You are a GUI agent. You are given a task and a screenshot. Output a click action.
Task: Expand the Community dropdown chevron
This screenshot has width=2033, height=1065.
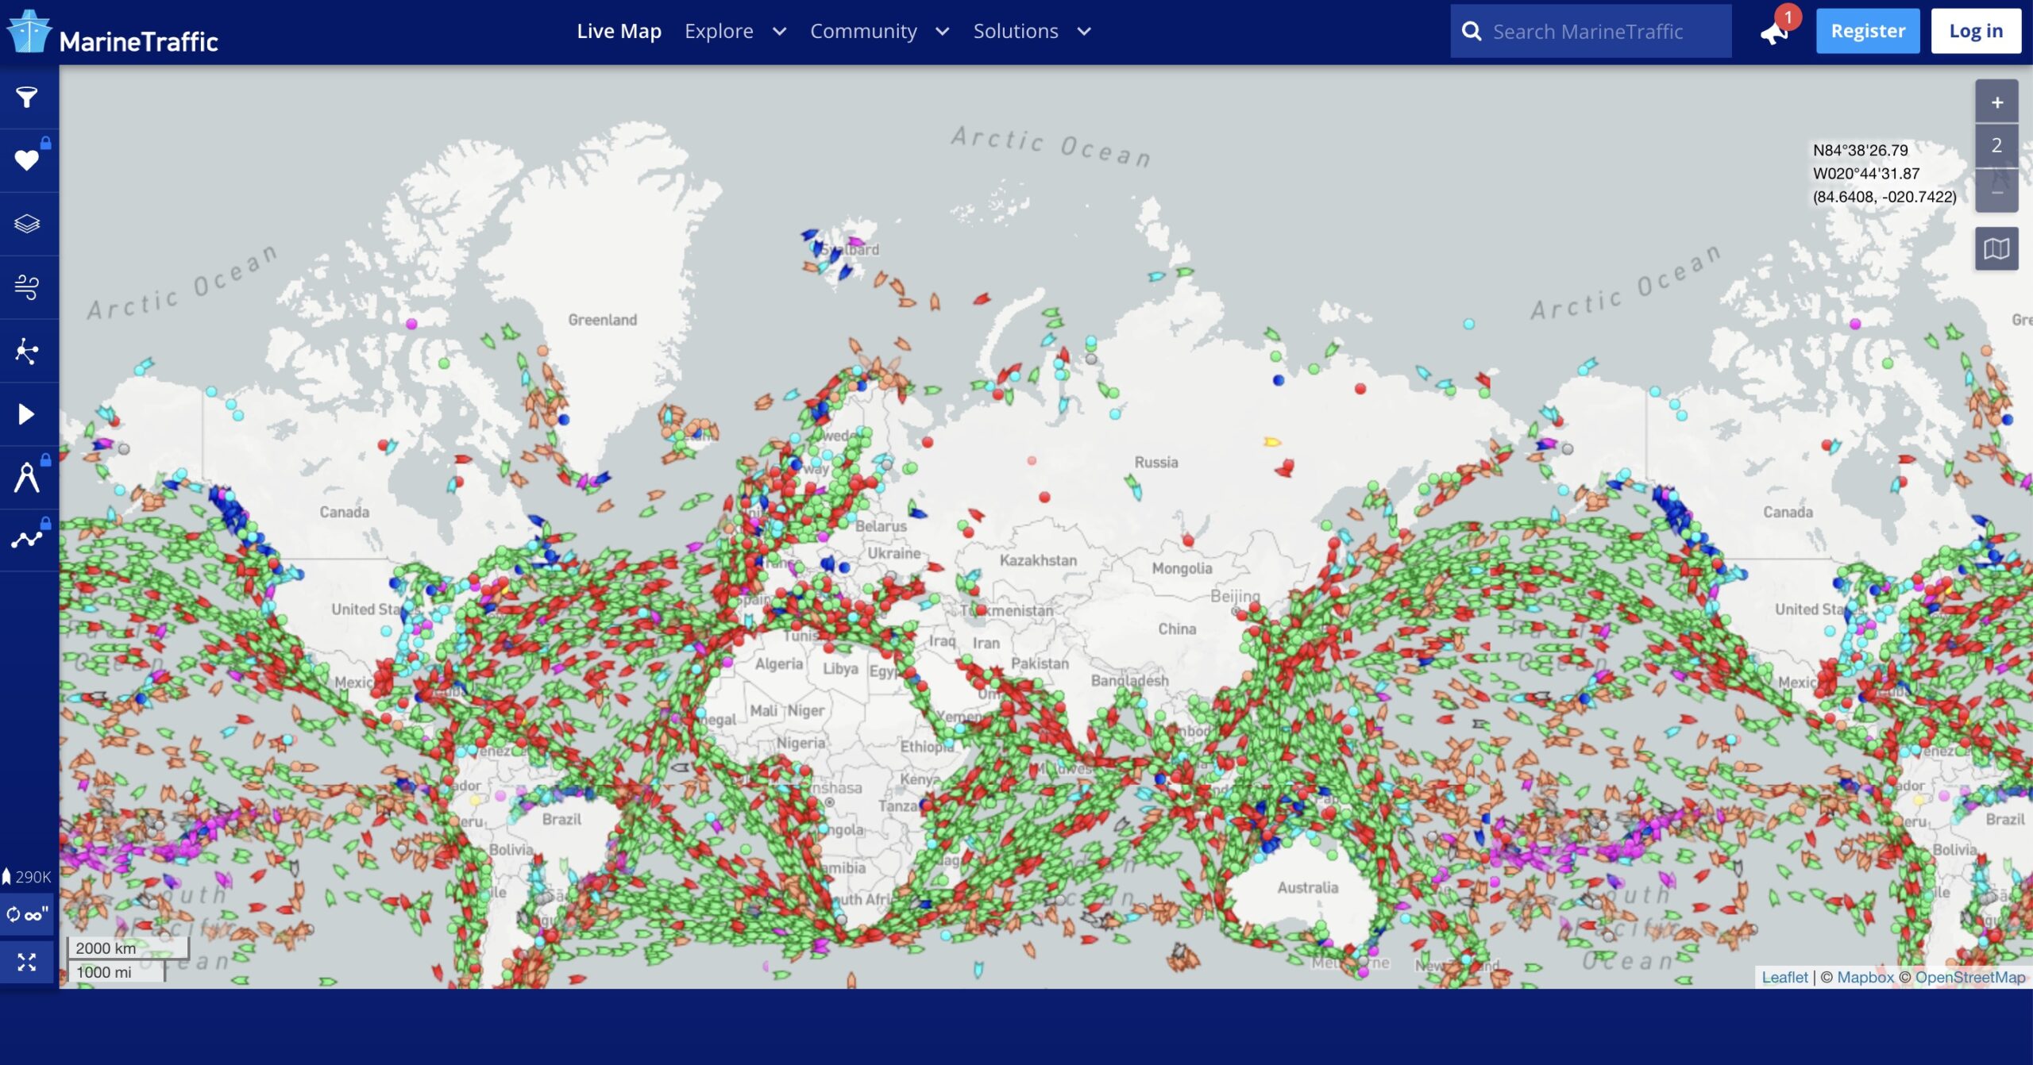[x=943, y=32]
